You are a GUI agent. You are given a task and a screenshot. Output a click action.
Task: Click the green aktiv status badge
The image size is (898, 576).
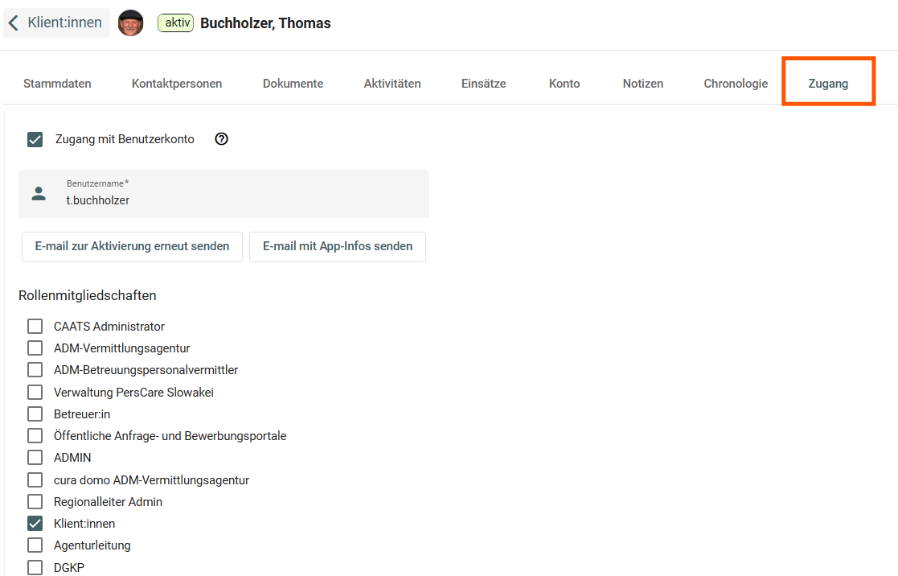(x=175, y=23)
